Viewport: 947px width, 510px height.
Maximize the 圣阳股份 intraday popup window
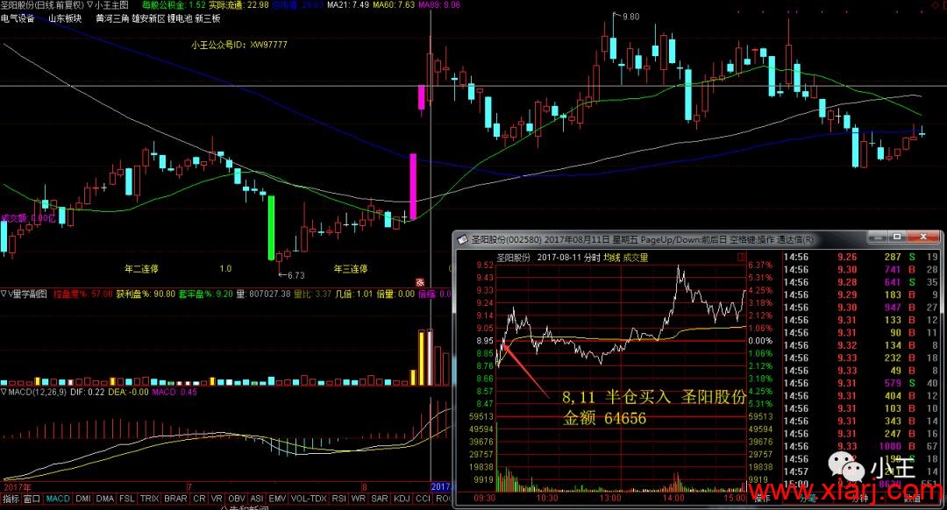click(x=898, y=237)
